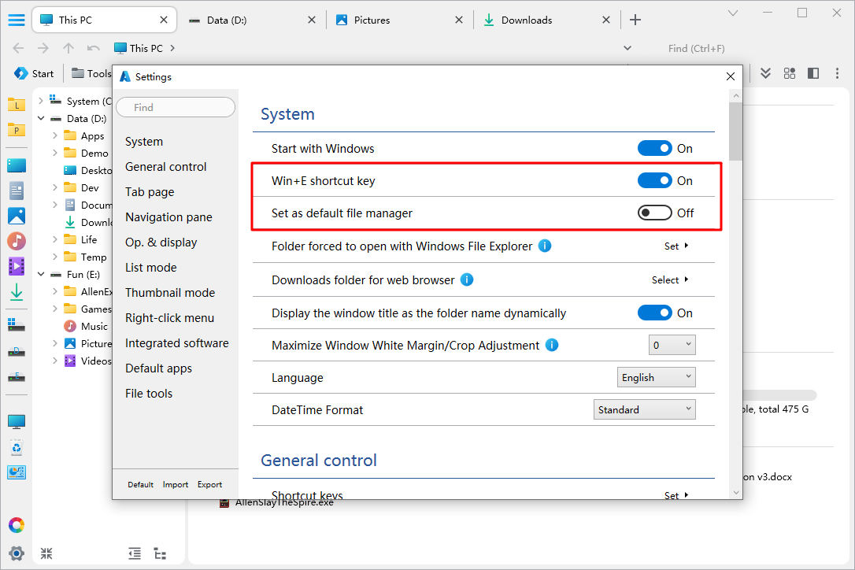Click the Find field in Settings
The image size is (855, 570).
coord(176,107)
